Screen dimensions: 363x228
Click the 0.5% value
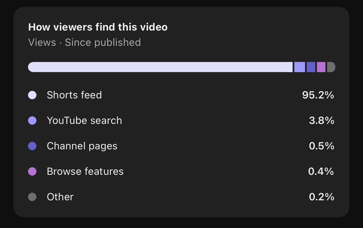coord(322,146)
